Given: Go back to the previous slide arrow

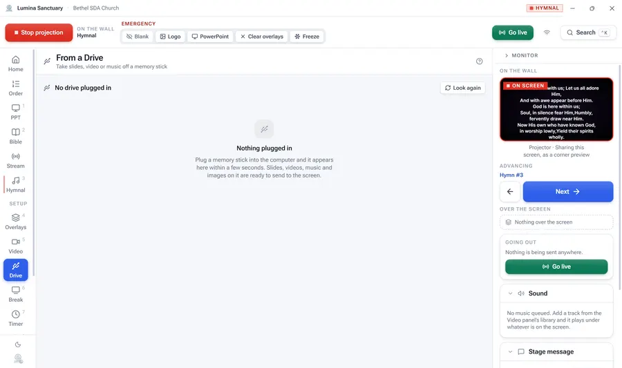Looking at the screenshot, I should [x=510, y=192].
